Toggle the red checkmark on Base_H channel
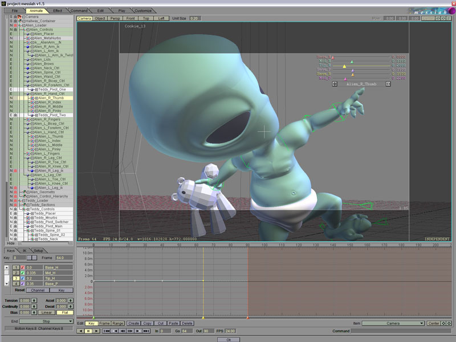The width and height of the screenshot is (456, 342). click(22, 267)
